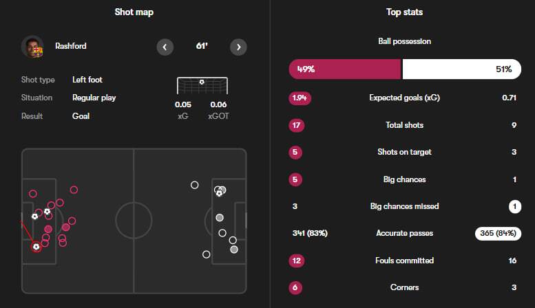
Task: Select the gray filled shot lowest in right box
Action: (234, 249)
